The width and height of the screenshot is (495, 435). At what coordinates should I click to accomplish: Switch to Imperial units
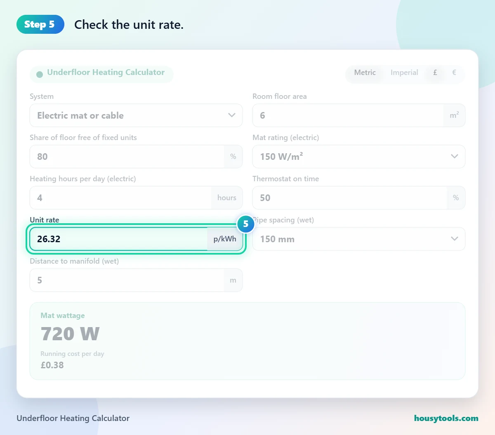[x=404, y=72]
